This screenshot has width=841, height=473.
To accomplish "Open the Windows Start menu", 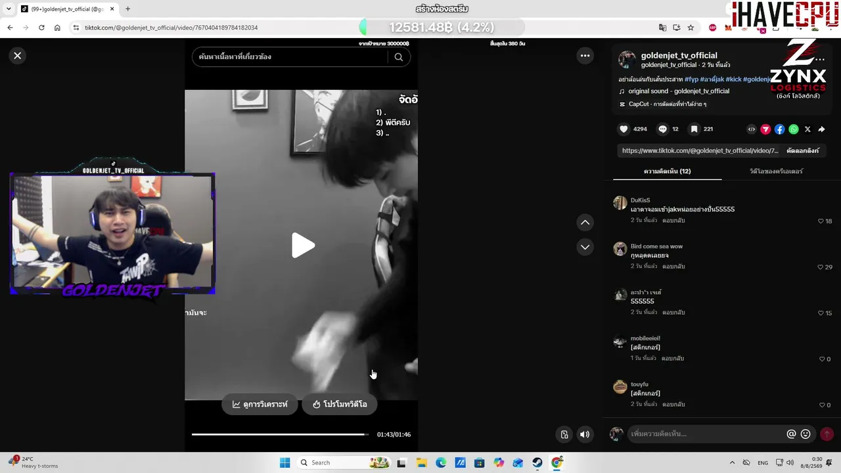I will tap(284, 462).
